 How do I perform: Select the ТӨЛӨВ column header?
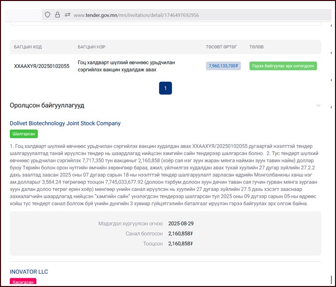tap(256, 47)
